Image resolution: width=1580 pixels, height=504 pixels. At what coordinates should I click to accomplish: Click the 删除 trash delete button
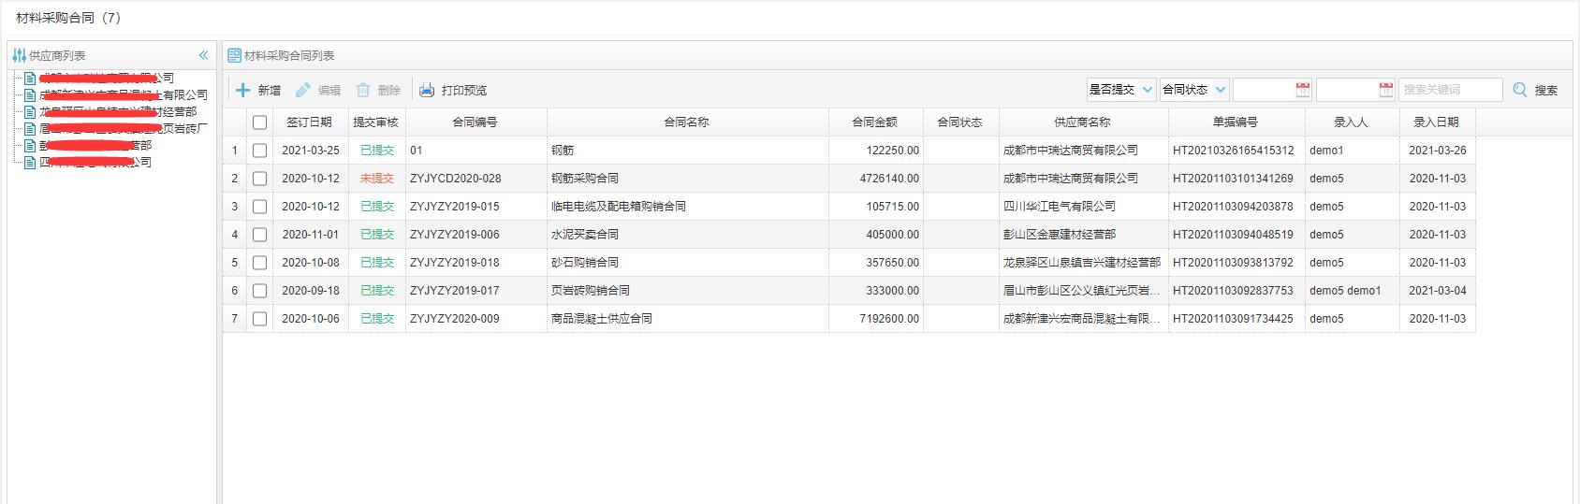tap(378, 91)
